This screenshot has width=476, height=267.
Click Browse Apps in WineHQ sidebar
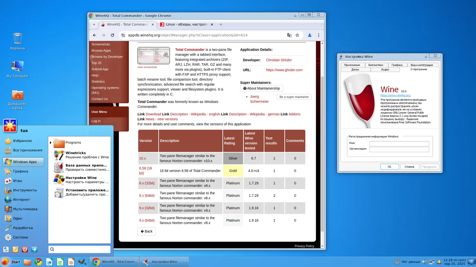point(101,50)
